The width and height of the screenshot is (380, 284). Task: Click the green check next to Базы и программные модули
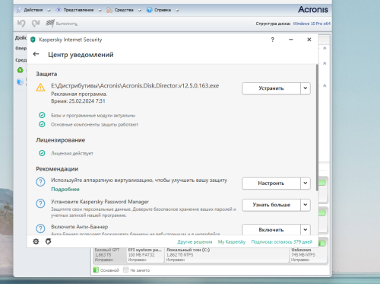(42, 115)
